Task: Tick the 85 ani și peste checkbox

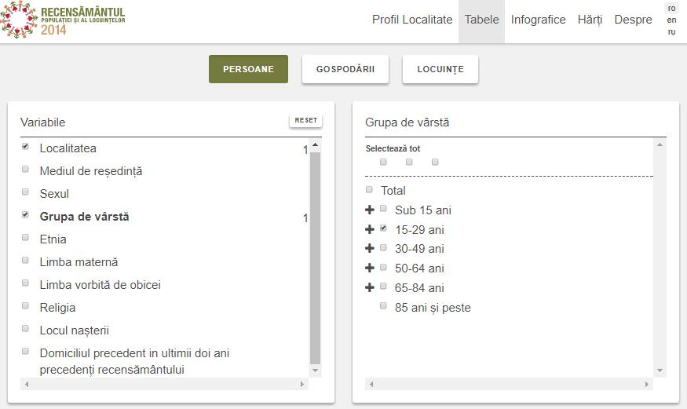Action: pyautogui.click(x=383, y=306)
